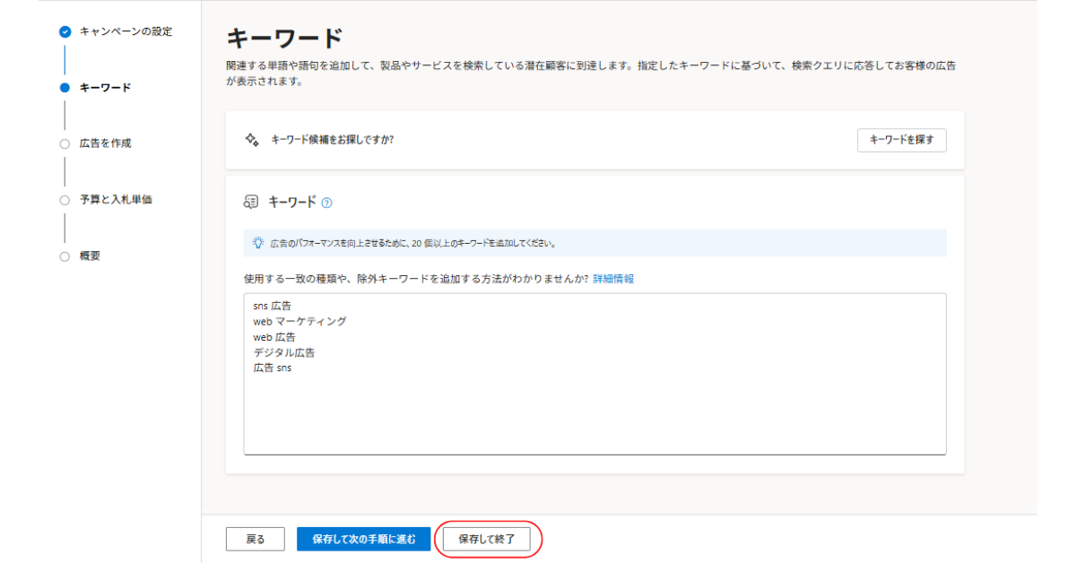Viewport: 1076px width, 563px height.
Task: Click the empty circle beside 概要
Action: pos(65,256)
